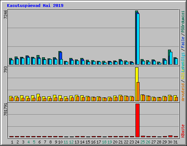Click the tall red KBaite bar for day 24
This screenshot has height=146, width=187.
pyautogui.click(x=137, y=120)
